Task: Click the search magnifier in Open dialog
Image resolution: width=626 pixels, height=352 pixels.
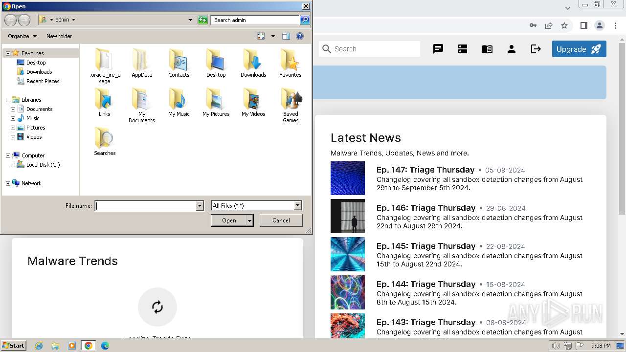Action: click(305, 20)
